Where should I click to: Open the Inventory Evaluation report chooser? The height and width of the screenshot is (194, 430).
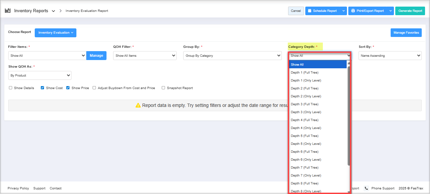tap(56, 33)
